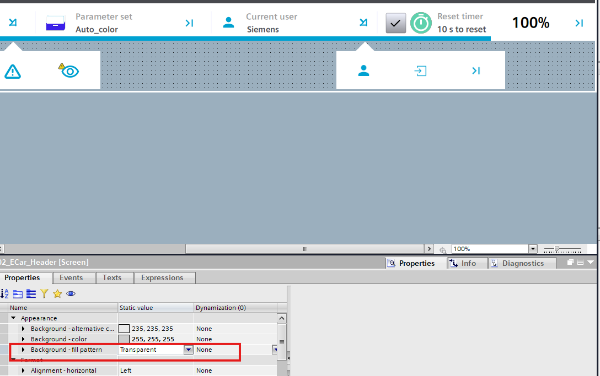Click the green Reset timer stopwatch icon
600x376 pixels.
[421, 23]
